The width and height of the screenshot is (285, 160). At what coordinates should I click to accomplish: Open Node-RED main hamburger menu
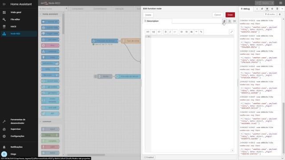point(281,3)
